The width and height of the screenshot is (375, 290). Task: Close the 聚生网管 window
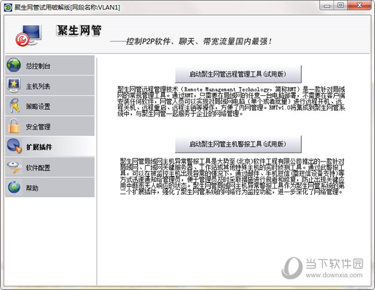359,5
